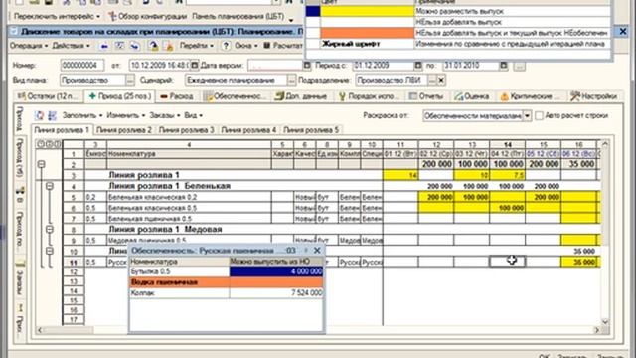636x358 pixels.
Task: Open Раскраска от dropdown list
Action: pos(527,116)
